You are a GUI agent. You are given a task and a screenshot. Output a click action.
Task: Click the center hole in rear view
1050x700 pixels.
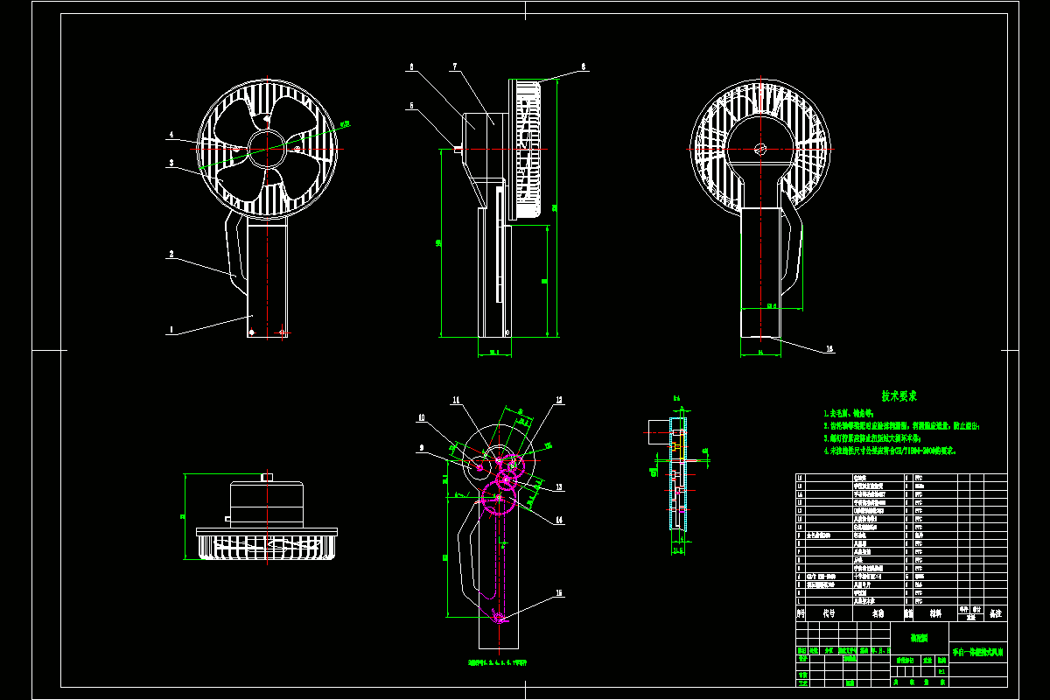tap(760, 150)
